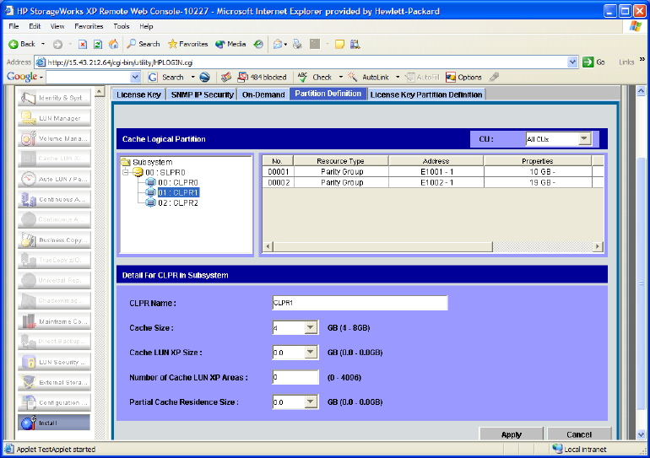The height and width of the screenshot is (458, 650).
Task: Click the browser Home icon
Action: pos(113,44)
